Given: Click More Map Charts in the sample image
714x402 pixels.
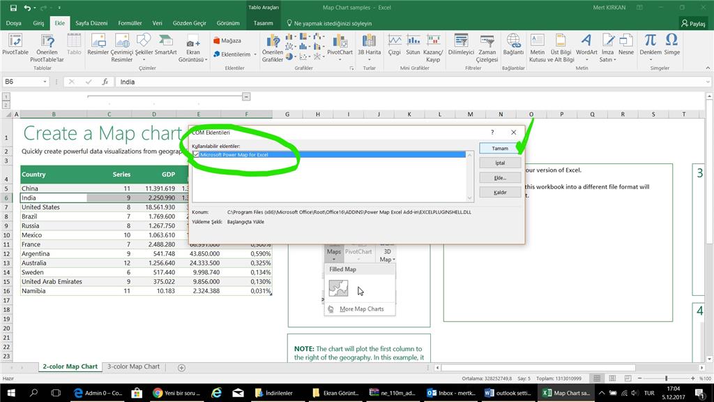Looking at the screenshot, I should (x=362, y=309).
